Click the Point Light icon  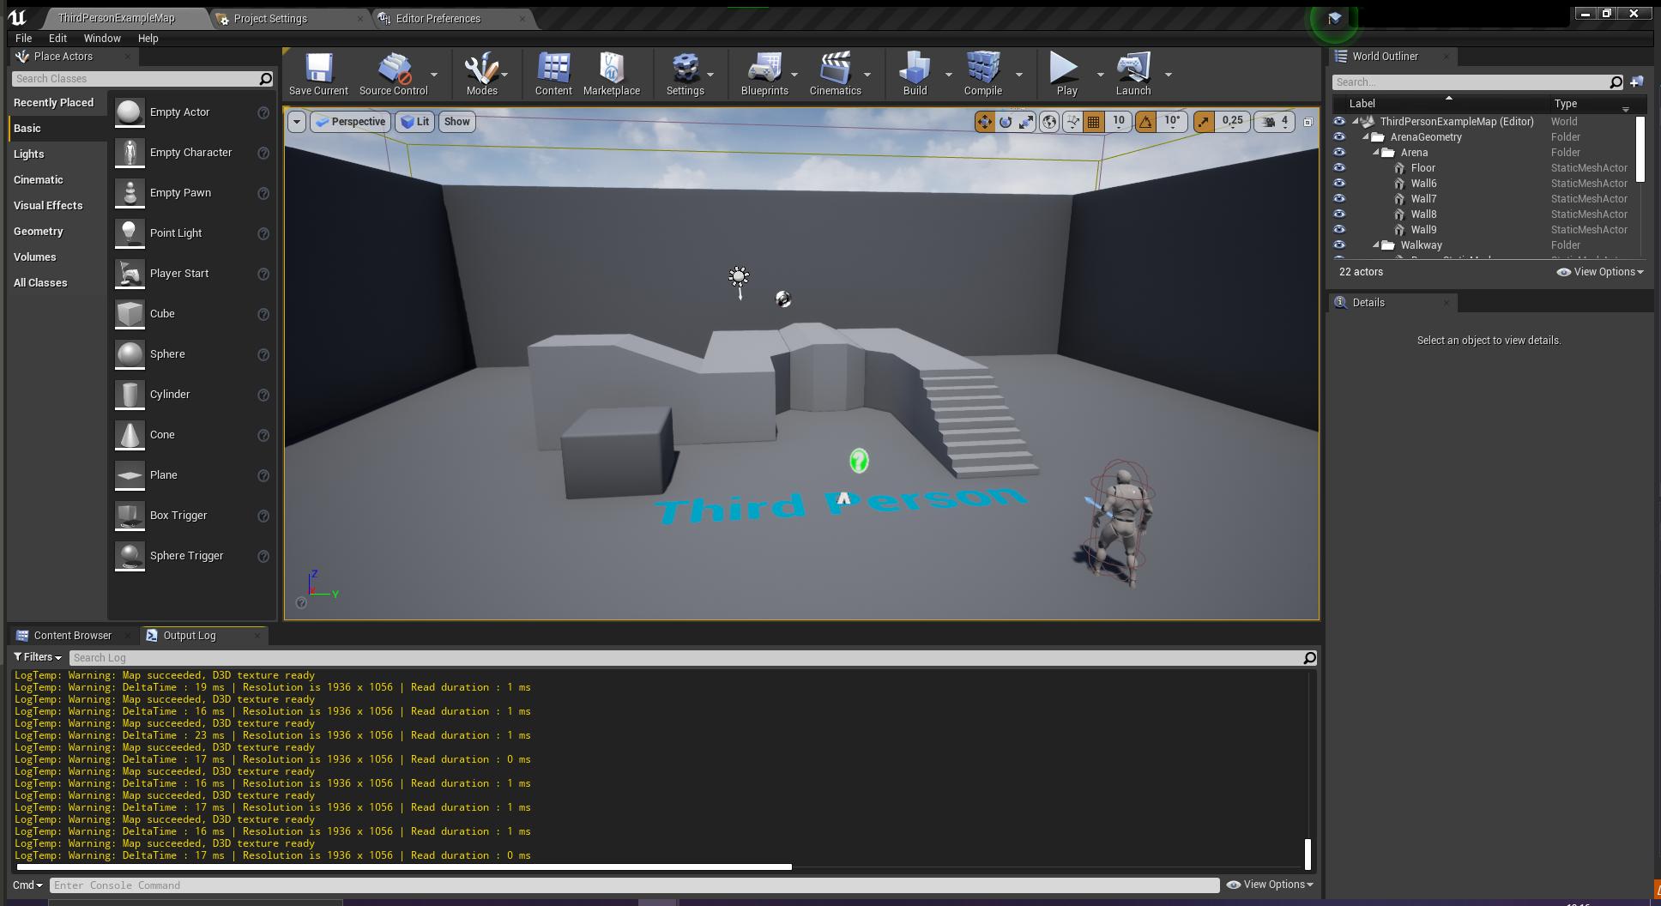130,233
